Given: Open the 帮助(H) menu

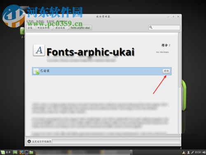Looking at the screenshot, I should 61,21.
